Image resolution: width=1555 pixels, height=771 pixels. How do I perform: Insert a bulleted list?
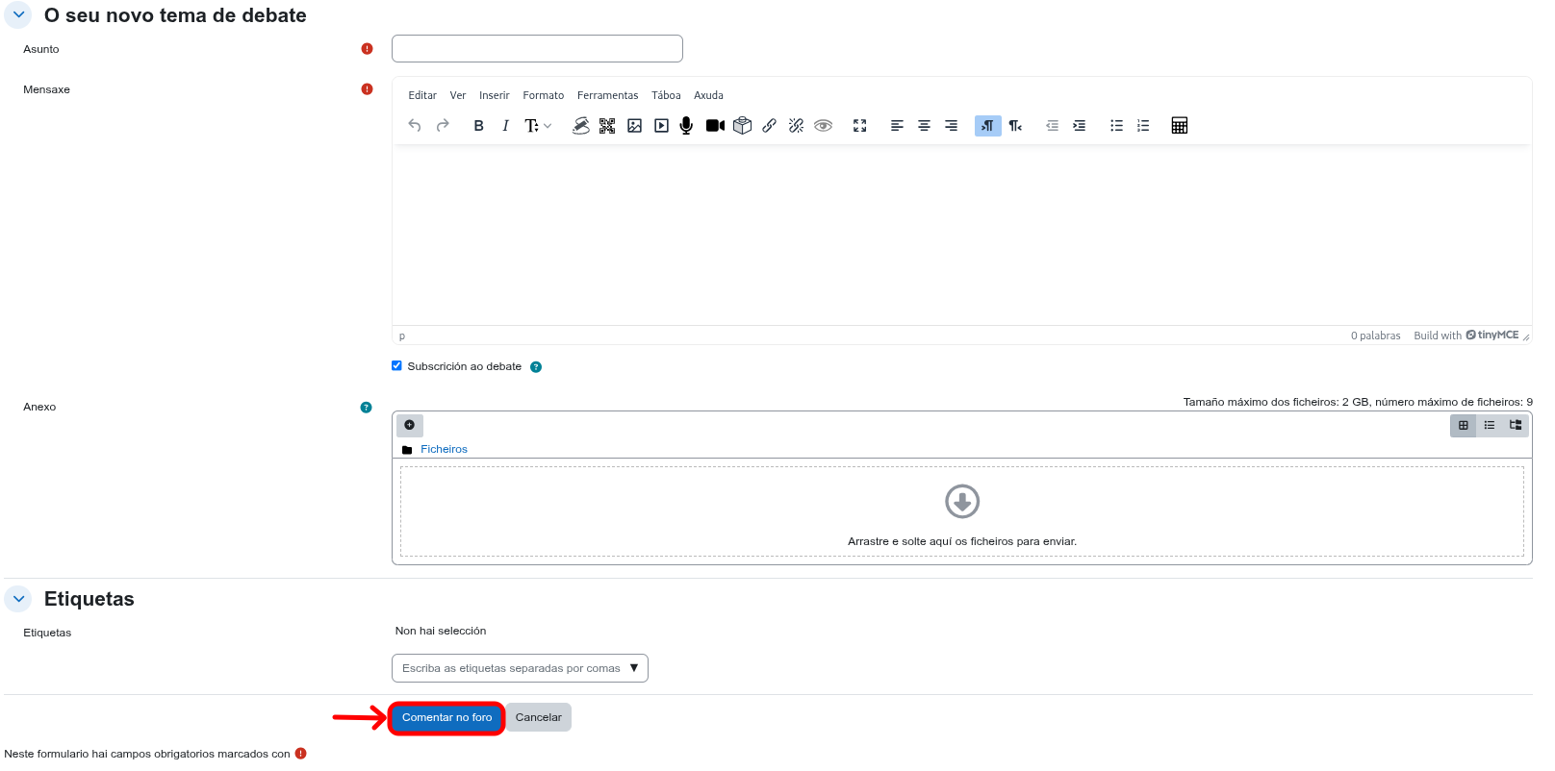point(1116,126)
